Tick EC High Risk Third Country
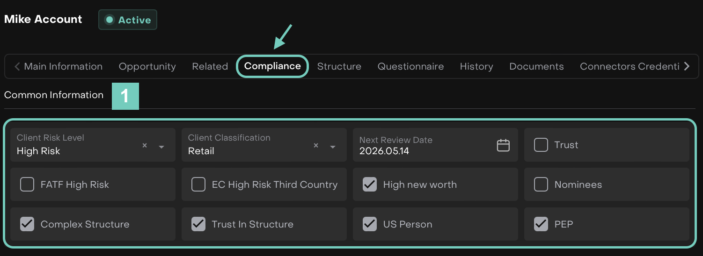 pyautogui.click(x=198, y=185)
